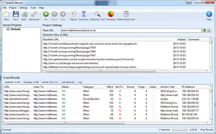Image resolution: width=216 pixels, height=134 pixels.
Task: Sort crawl results by Status column
Action: tap(71, 87)
